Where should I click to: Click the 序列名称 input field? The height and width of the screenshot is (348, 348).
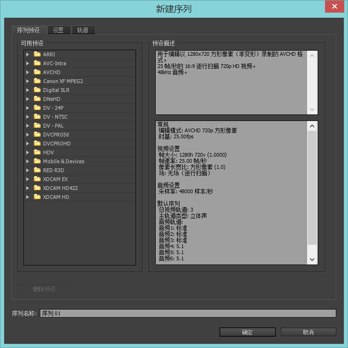coord(188,313)
